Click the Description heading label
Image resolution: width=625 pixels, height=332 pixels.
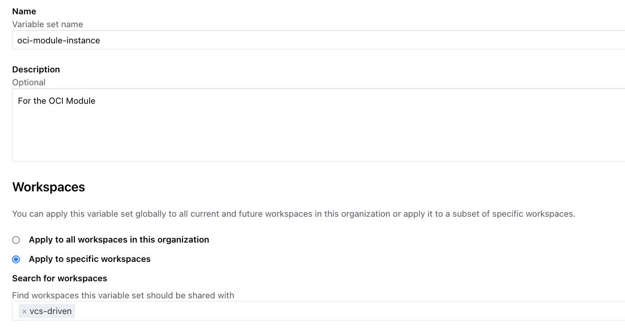coord(36,69)
